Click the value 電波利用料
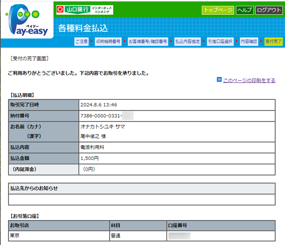Viewport: 285px width, 245px height. [92, 147]
